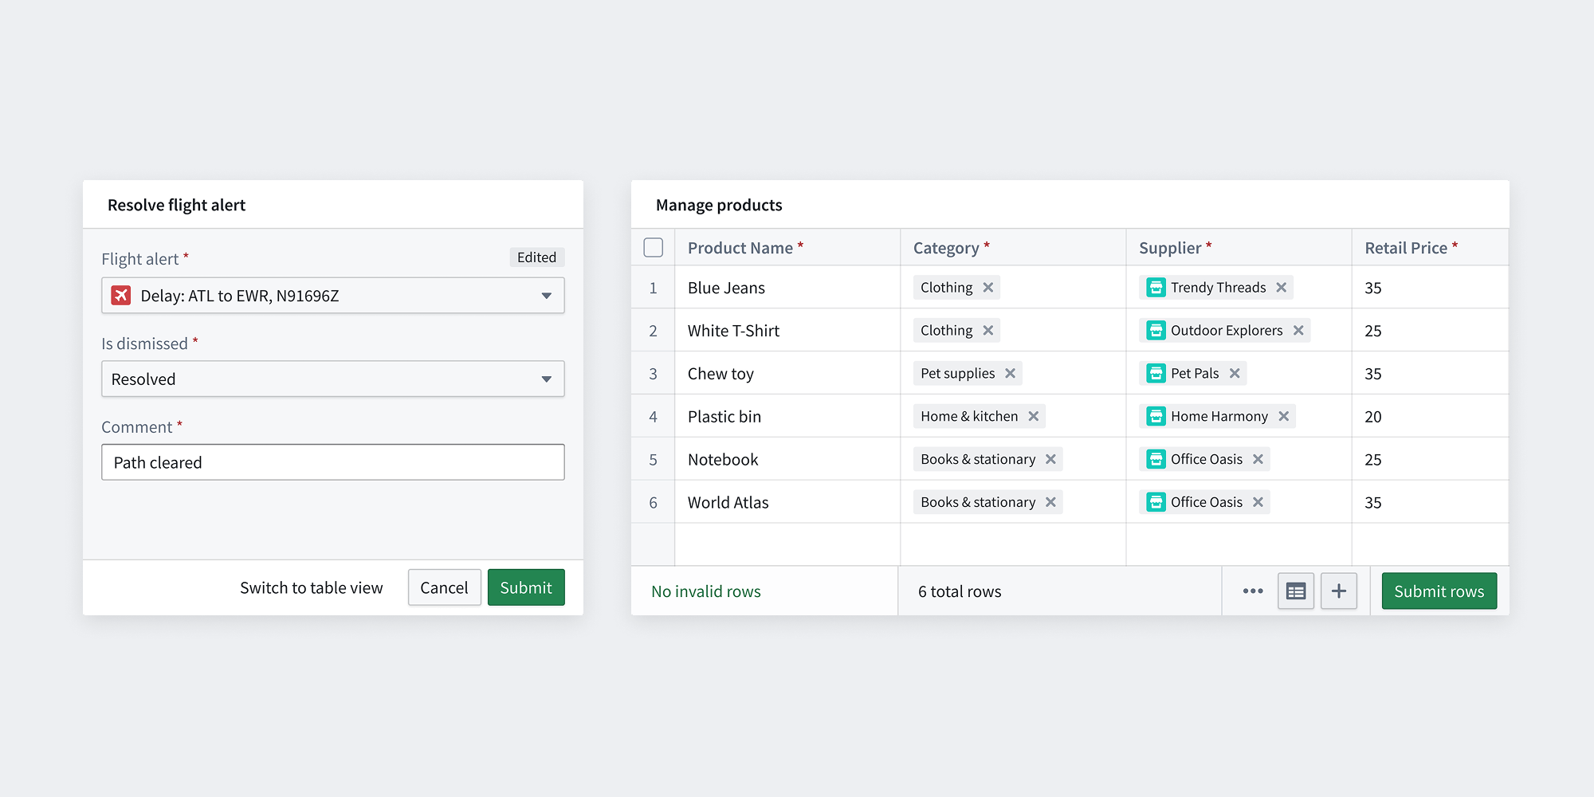Click inside the Comment field with Path cleared
1594x797 pixels.
(x=332, y=462)
